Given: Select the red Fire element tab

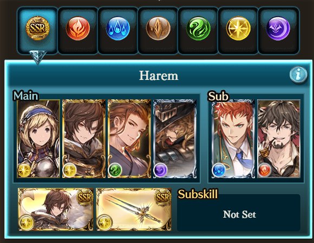Looking at the screenshot, I should pos(78,30).
